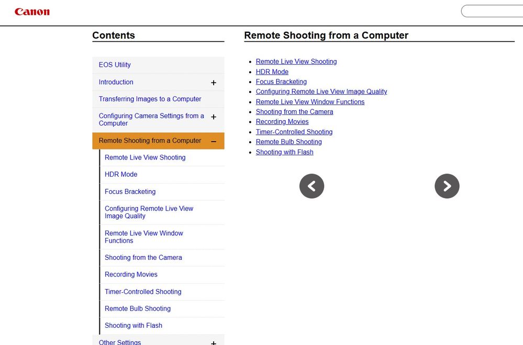
Task: Select Transferring Images to a Computer
Action: point(150,99)
